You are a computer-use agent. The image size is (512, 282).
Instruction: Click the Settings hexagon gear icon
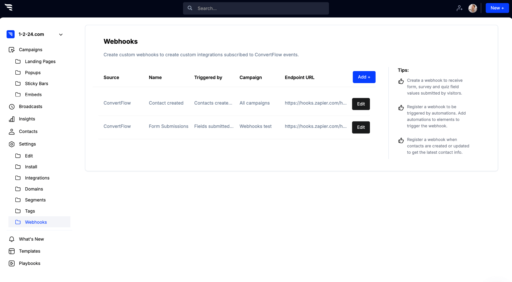pyautogui.click(x=12, y=144)
